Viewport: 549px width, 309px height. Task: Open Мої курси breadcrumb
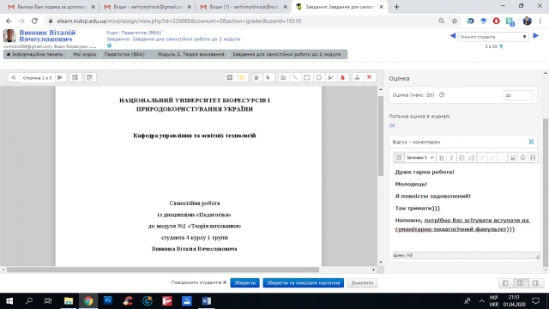84,54
